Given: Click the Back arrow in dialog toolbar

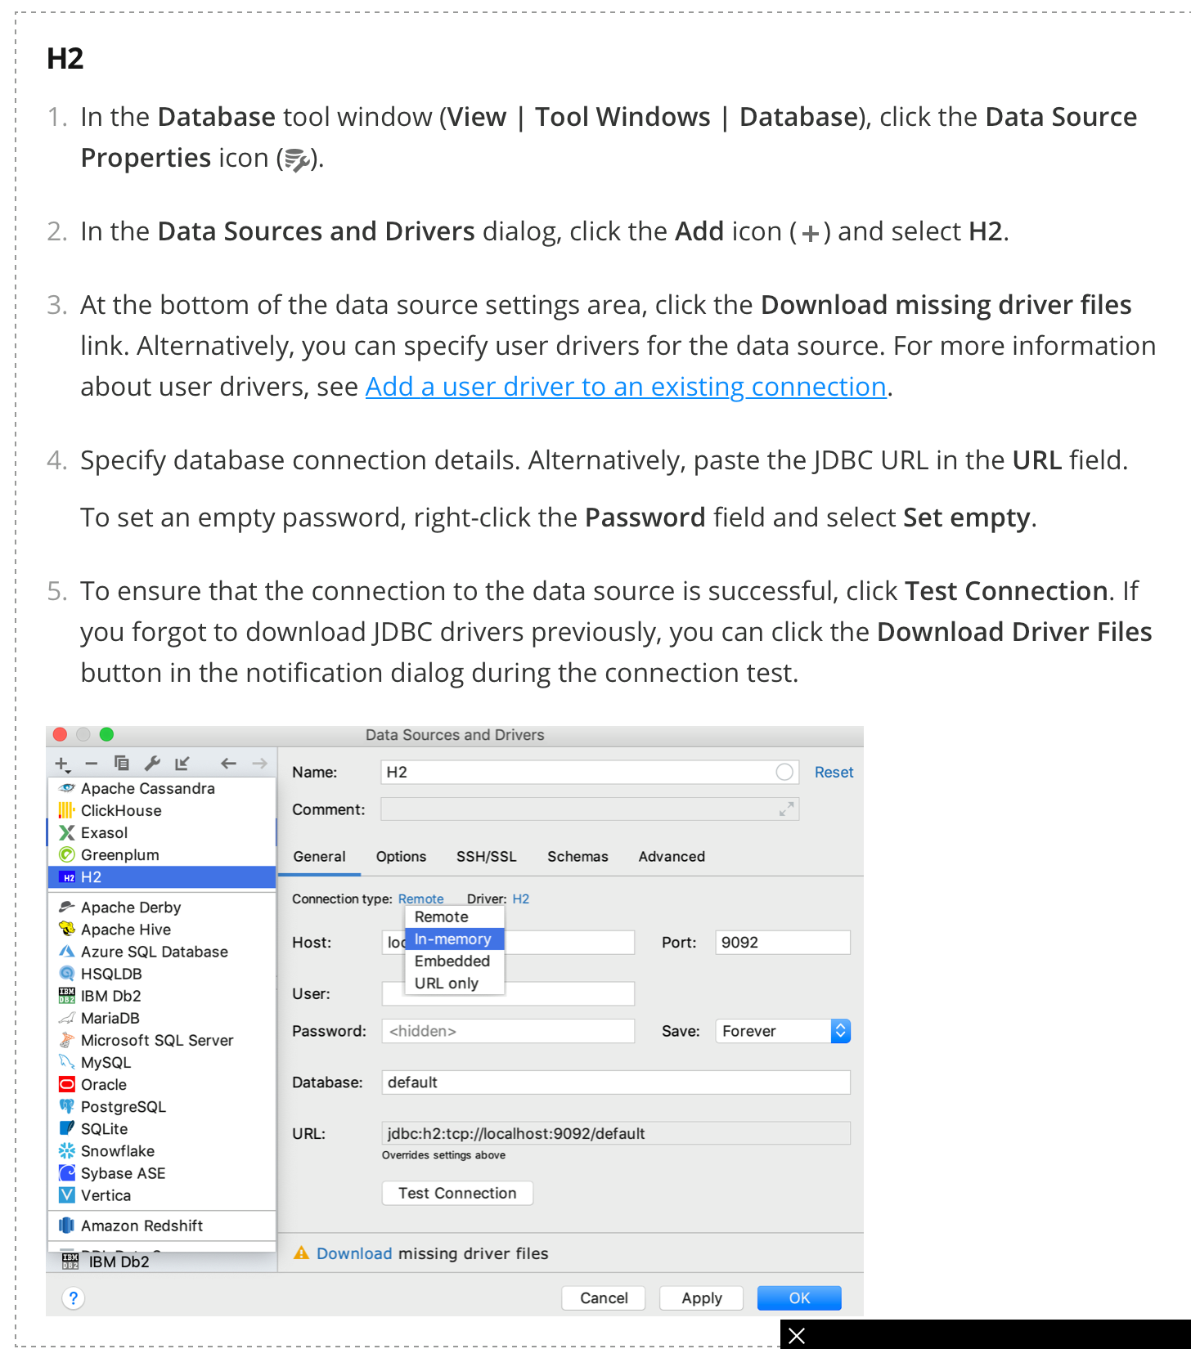Looking at the screenshot, I should point(228,764).
